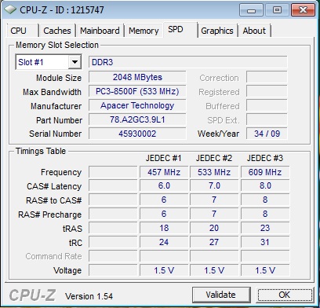Click the DDR3 memory type field
Image resolution: width=320 pixels, height=308 pixels.
click(x=187, y=62)
